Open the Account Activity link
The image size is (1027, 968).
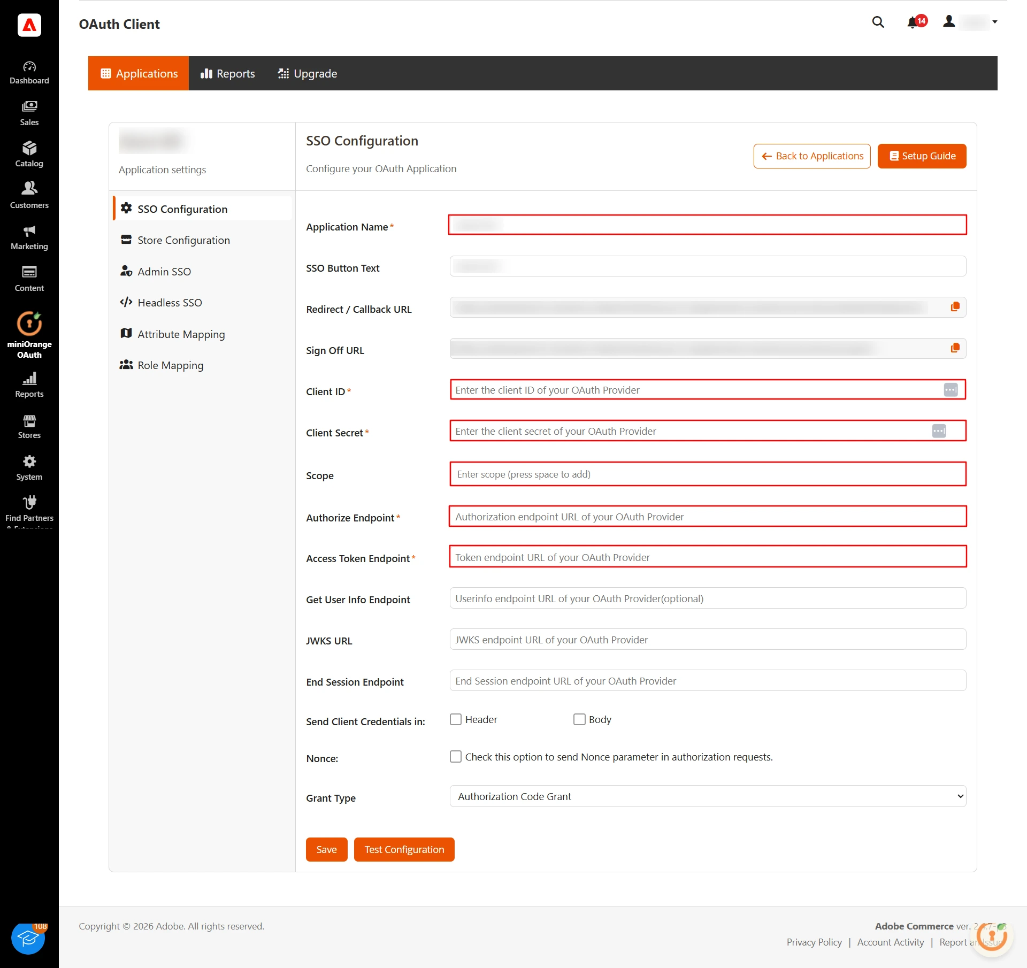point(891,942)
